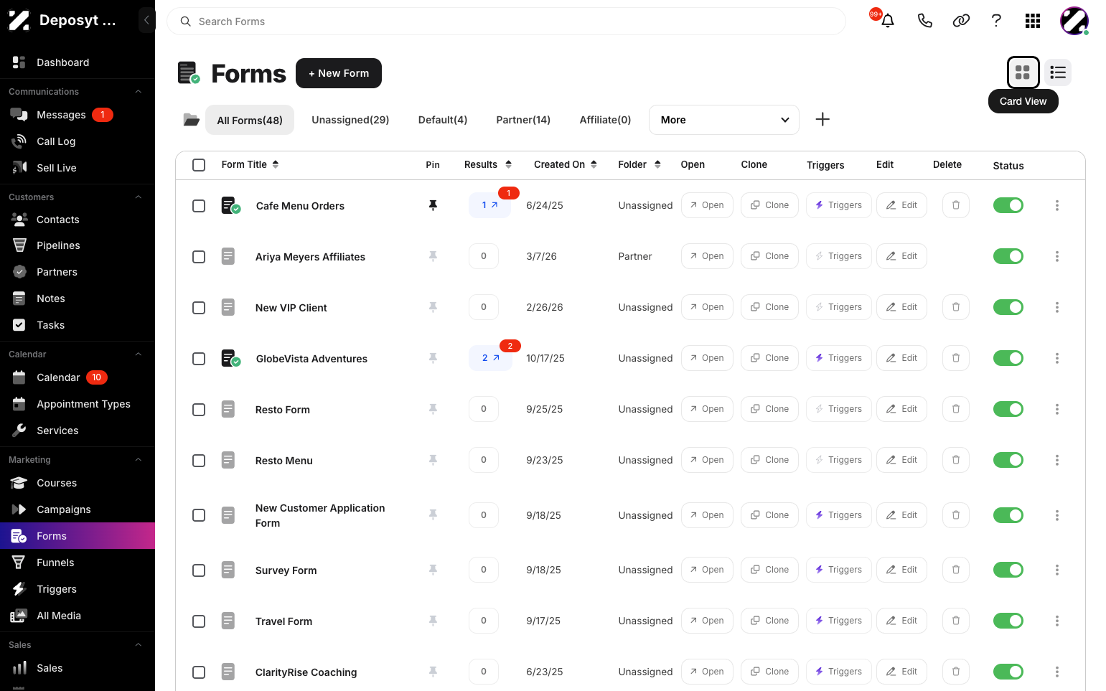This screenshot has width=1106, height=691.
Task: Click the New Form button
Action: 339,73
